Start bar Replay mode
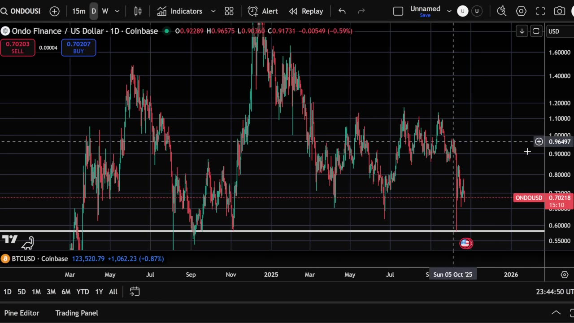574x323 pixels. point(306,11)
